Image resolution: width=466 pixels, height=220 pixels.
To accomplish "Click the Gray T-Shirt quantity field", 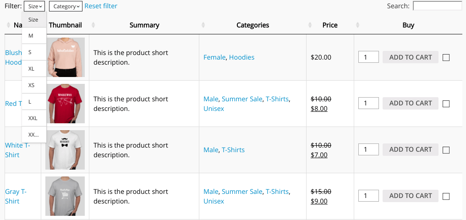I will [368, 196].
